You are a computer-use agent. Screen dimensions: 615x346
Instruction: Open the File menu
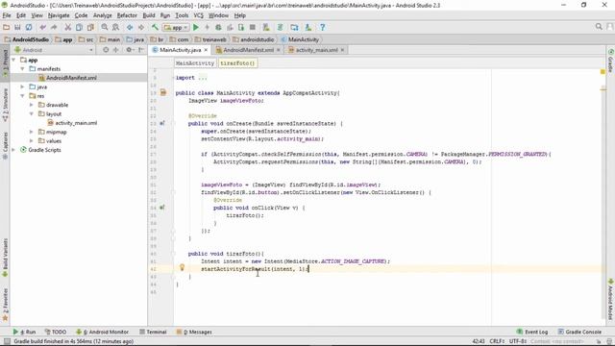pos(7,15)
